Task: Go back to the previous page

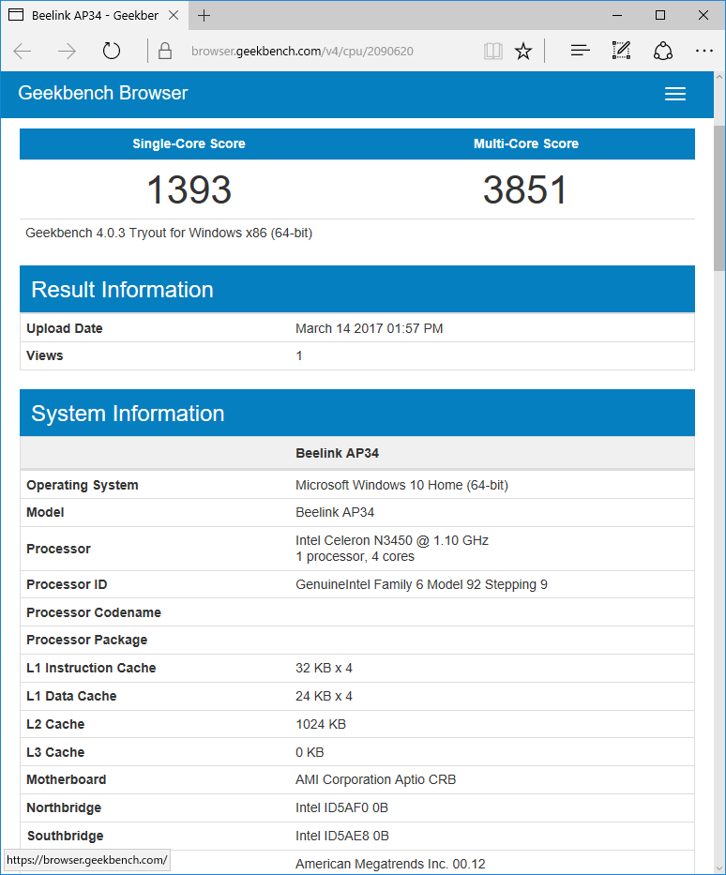Action: pyautogui.click(x=23, y=52)
